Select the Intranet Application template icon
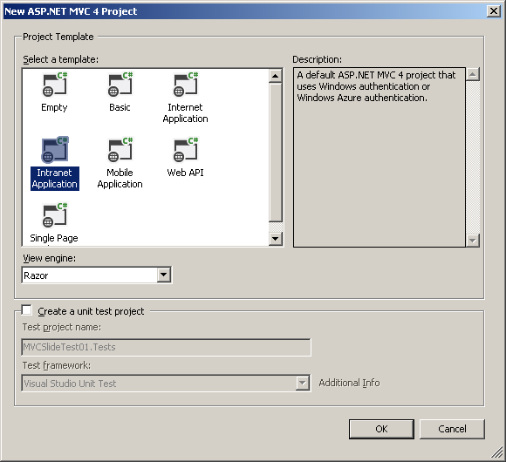The width and height of the screenshot is (506, 462). coord(55,150)
